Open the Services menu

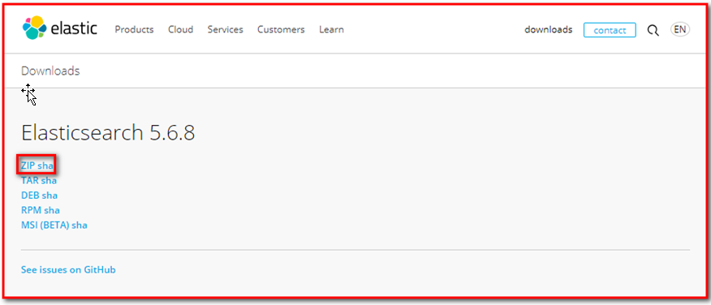coord(226,29)
